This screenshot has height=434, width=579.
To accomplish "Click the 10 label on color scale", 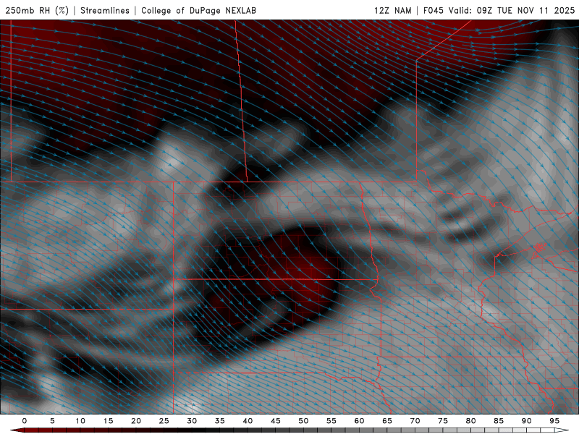I will click(80, 421).
